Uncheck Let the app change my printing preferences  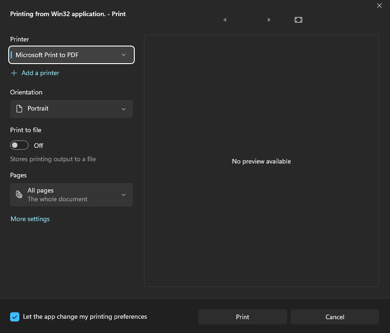[x=15, y=317]
